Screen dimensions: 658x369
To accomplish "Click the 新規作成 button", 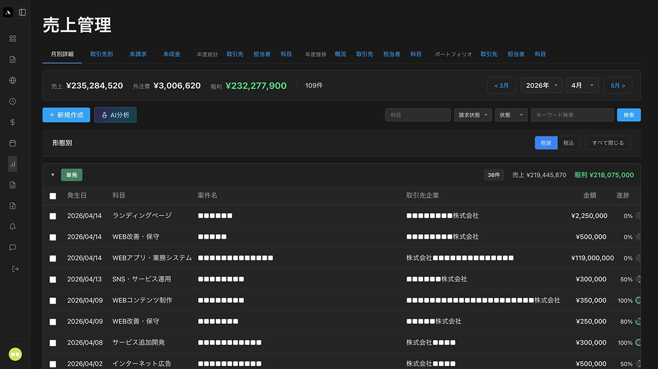I will click(66, 115).
